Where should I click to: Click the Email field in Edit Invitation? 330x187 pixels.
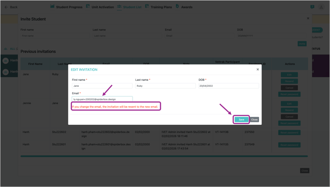tap(102, 99)
